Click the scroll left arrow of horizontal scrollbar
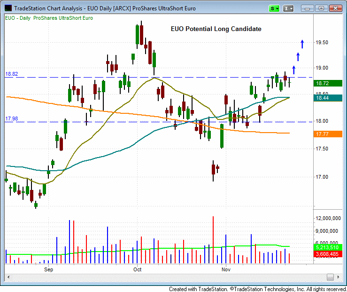The height and width of the screenshot is (292, 347). click(8, 277)
